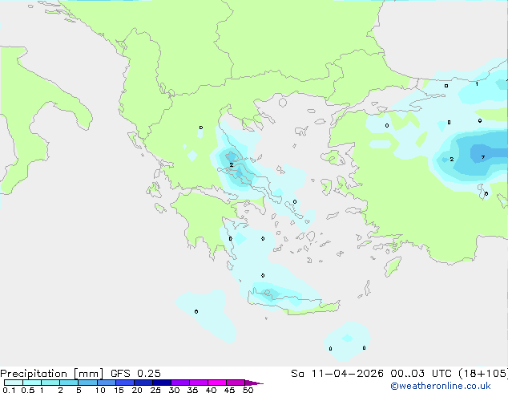Click the "Sa 11-04-2026" date text
508x393 pixels.
click(x=337, y=373)
